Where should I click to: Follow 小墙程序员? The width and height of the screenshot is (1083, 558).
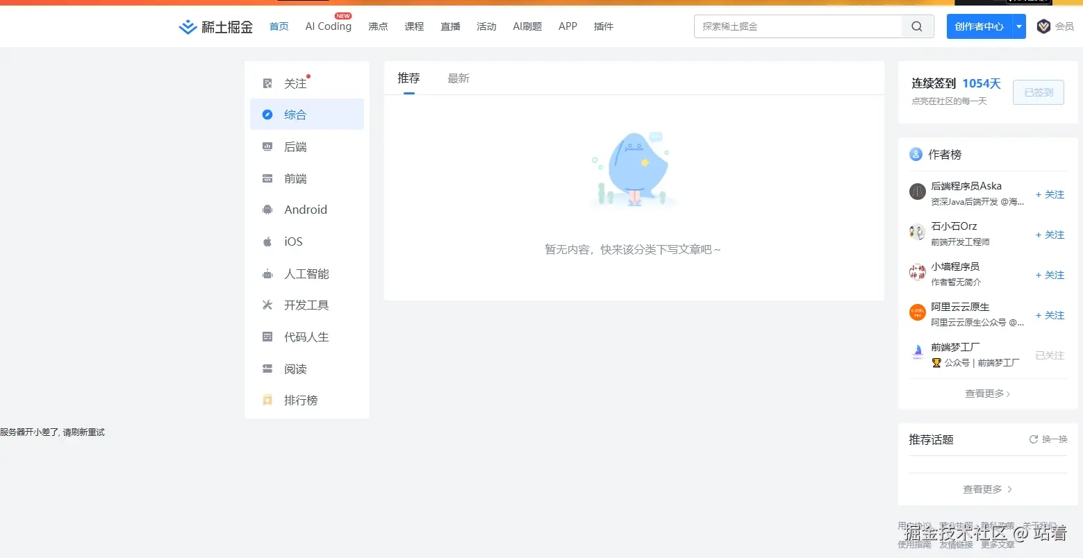1050,275
